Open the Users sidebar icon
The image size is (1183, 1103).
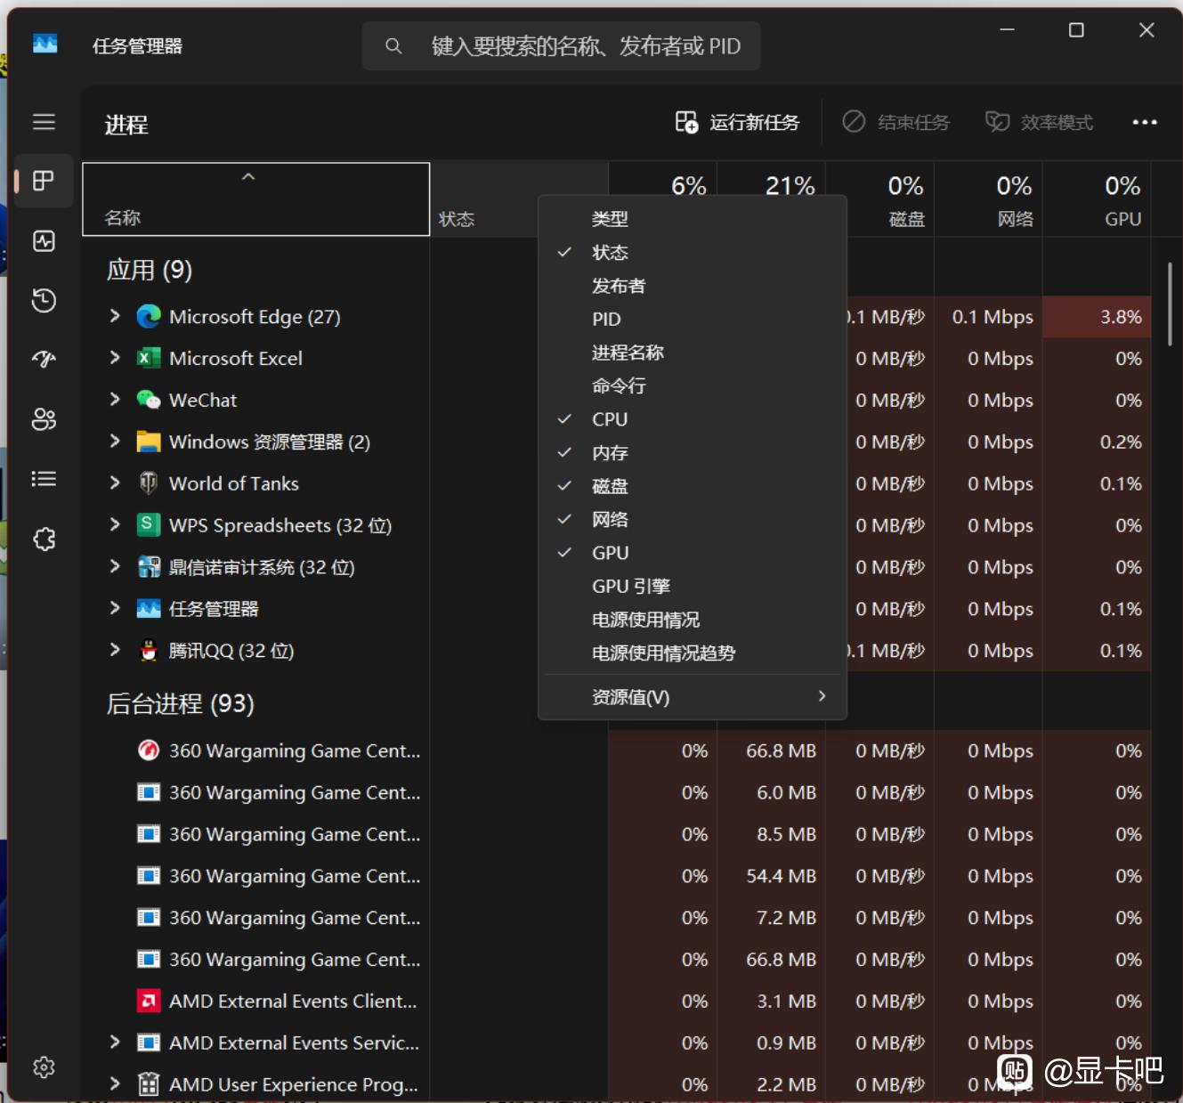[44, 418]
